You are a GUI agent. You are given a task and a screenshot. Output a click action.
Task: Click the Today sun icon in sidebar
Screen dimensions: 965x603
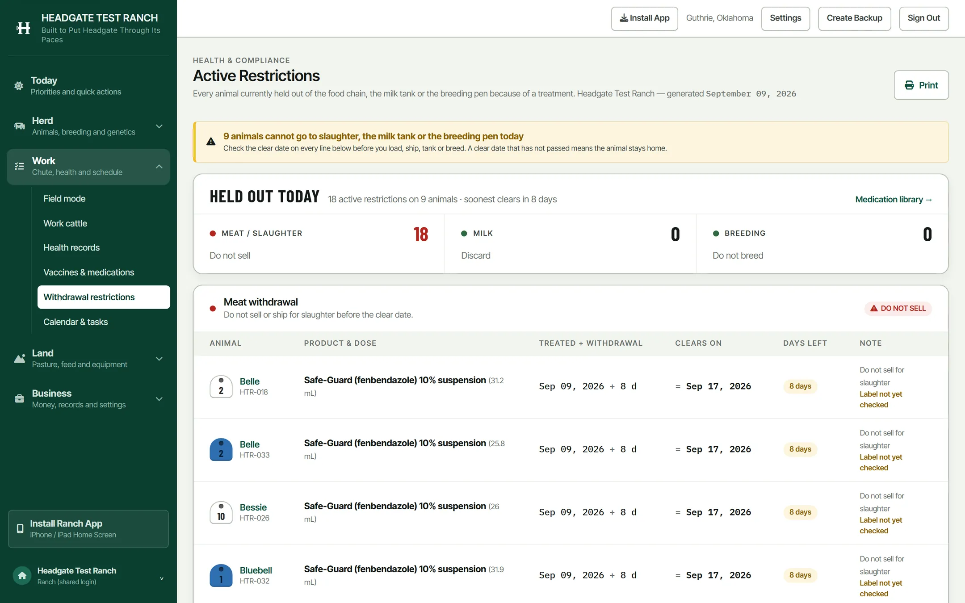(x=19, y=86)
